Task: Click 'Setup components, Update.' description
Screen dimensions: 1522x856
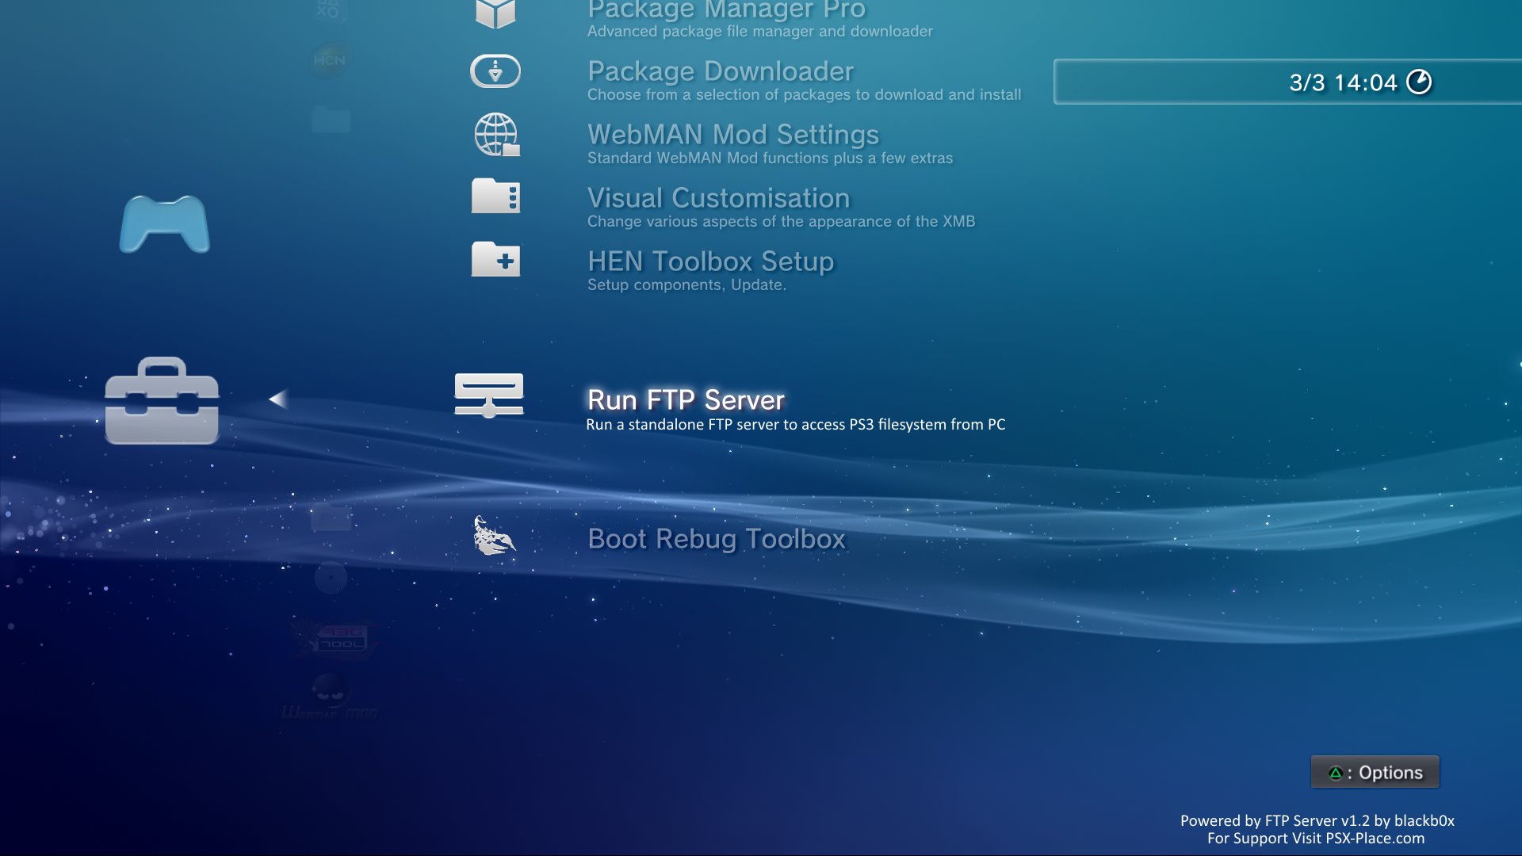Action: [x=686, y=285]
